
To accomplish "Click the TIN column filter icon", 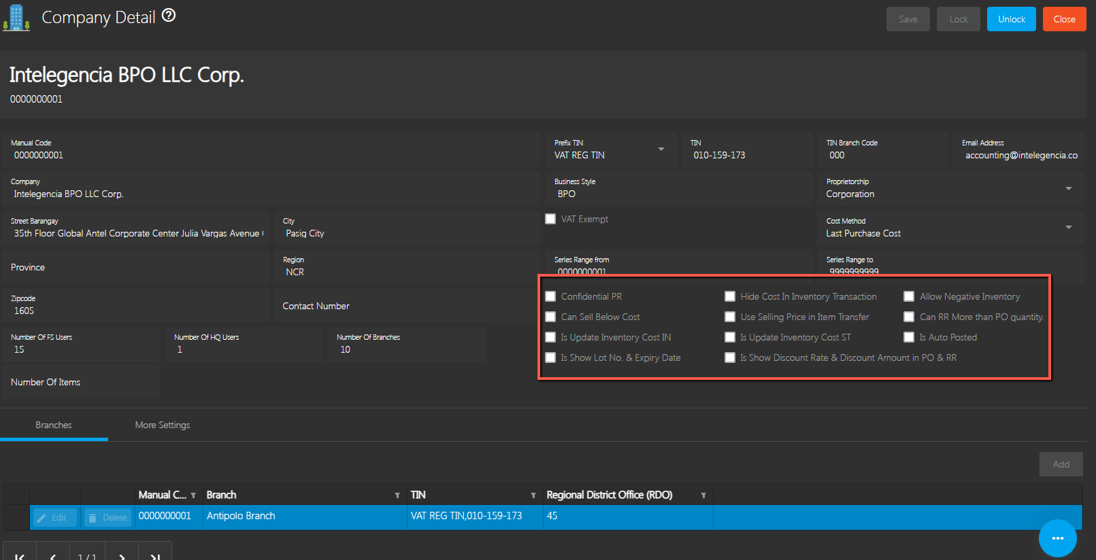I will click(533, 495).
